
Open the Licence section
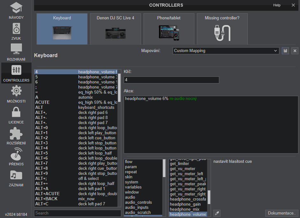coord(16,115)
